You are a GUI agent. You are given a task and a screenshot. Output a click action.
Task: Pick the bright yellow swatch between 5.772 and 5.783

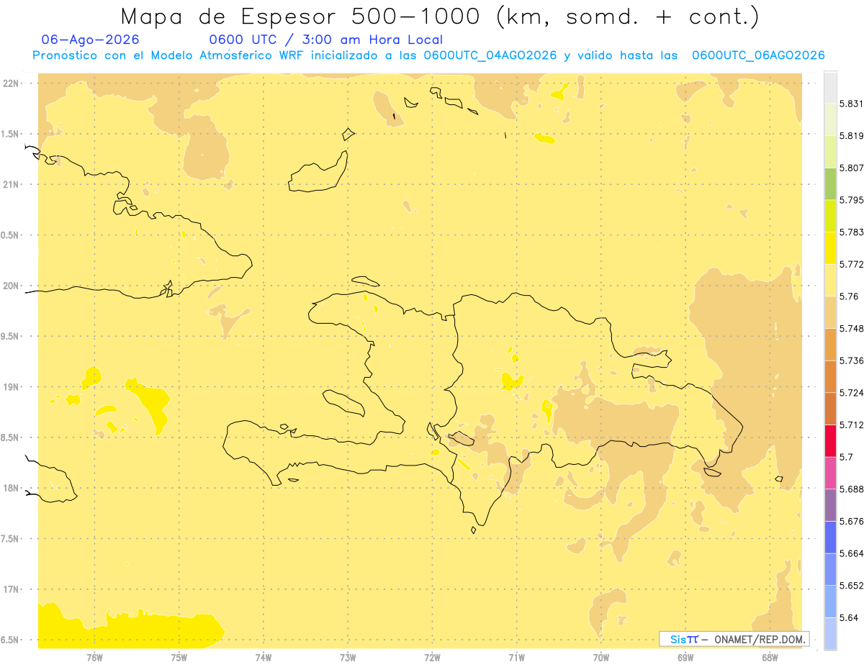[x=830, y=248]
